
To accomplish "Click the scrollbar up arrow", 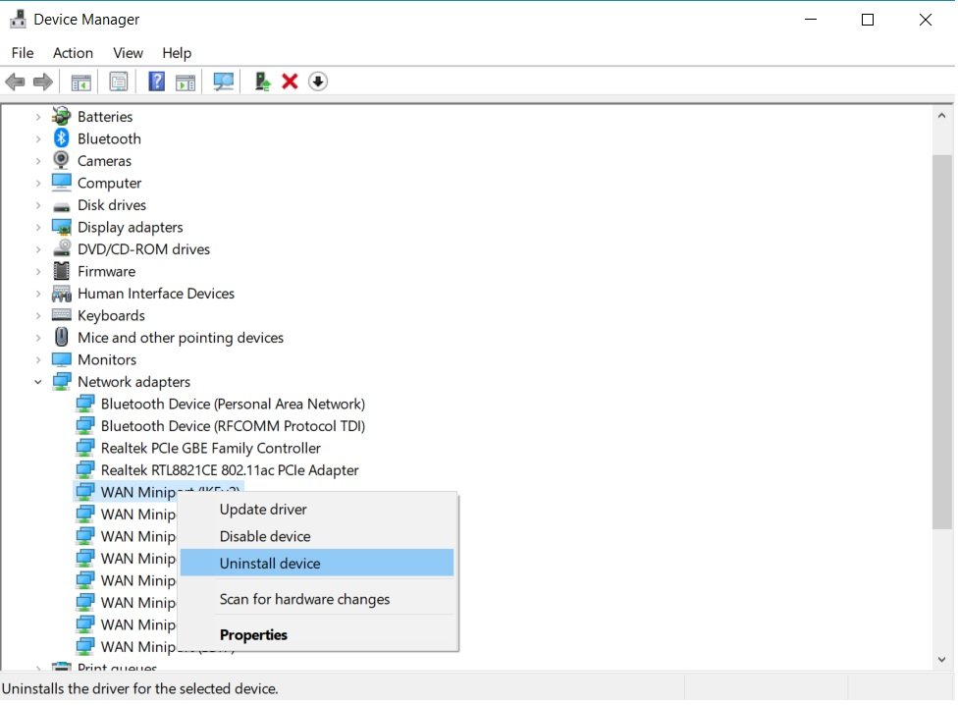I will 941,116.
